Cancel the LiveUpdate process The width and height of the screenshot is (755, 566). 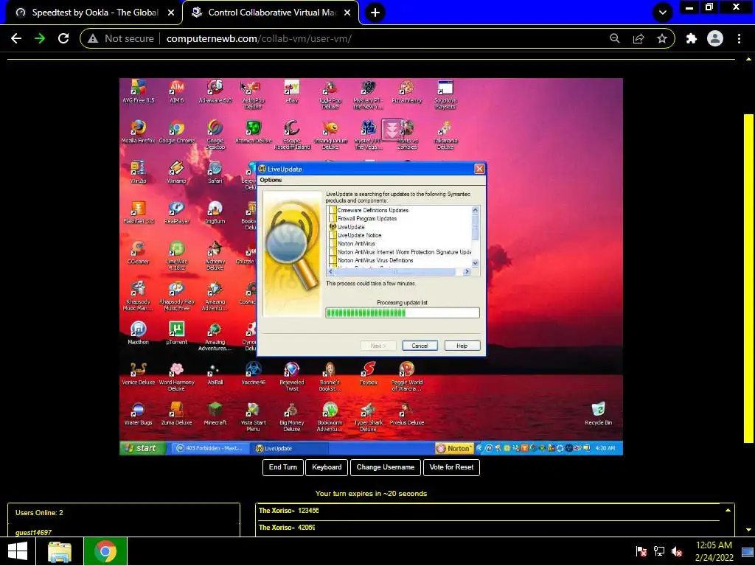coord(420,346)
